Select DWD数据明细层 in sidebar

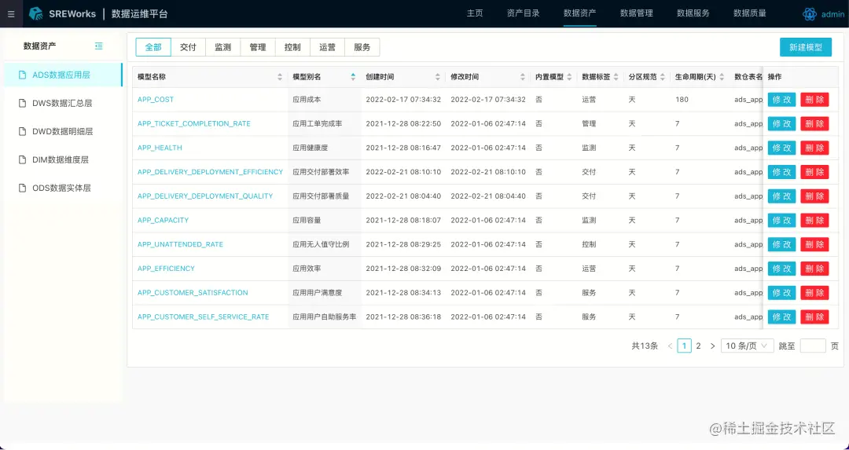coord(63,131)
